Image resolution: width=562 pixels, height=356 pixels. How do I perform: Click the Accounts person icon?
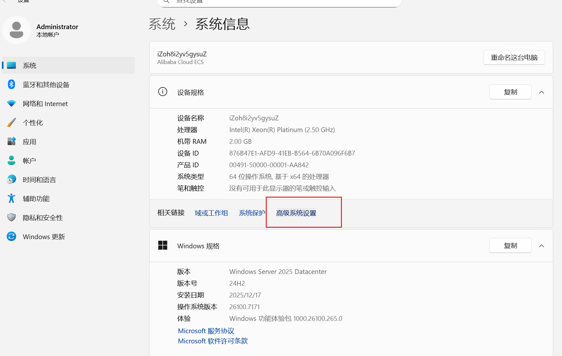pos(11,160)
